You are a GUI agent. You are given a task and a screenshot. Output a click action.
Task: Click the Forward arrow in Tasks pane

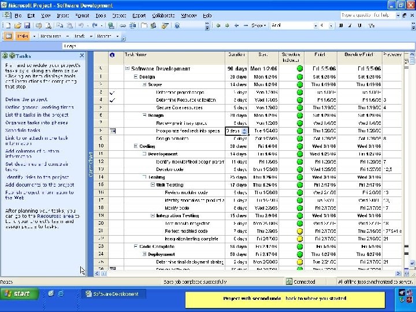click(x=12, y=55)
